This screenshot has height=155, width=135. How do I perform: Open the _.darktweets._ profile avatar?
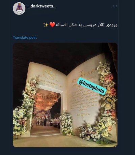click(x=19, y=8)
